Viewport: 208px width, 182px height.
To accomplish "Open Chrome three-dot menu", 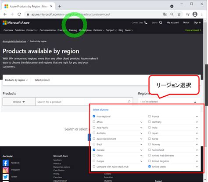I will (x=202, y=14).
